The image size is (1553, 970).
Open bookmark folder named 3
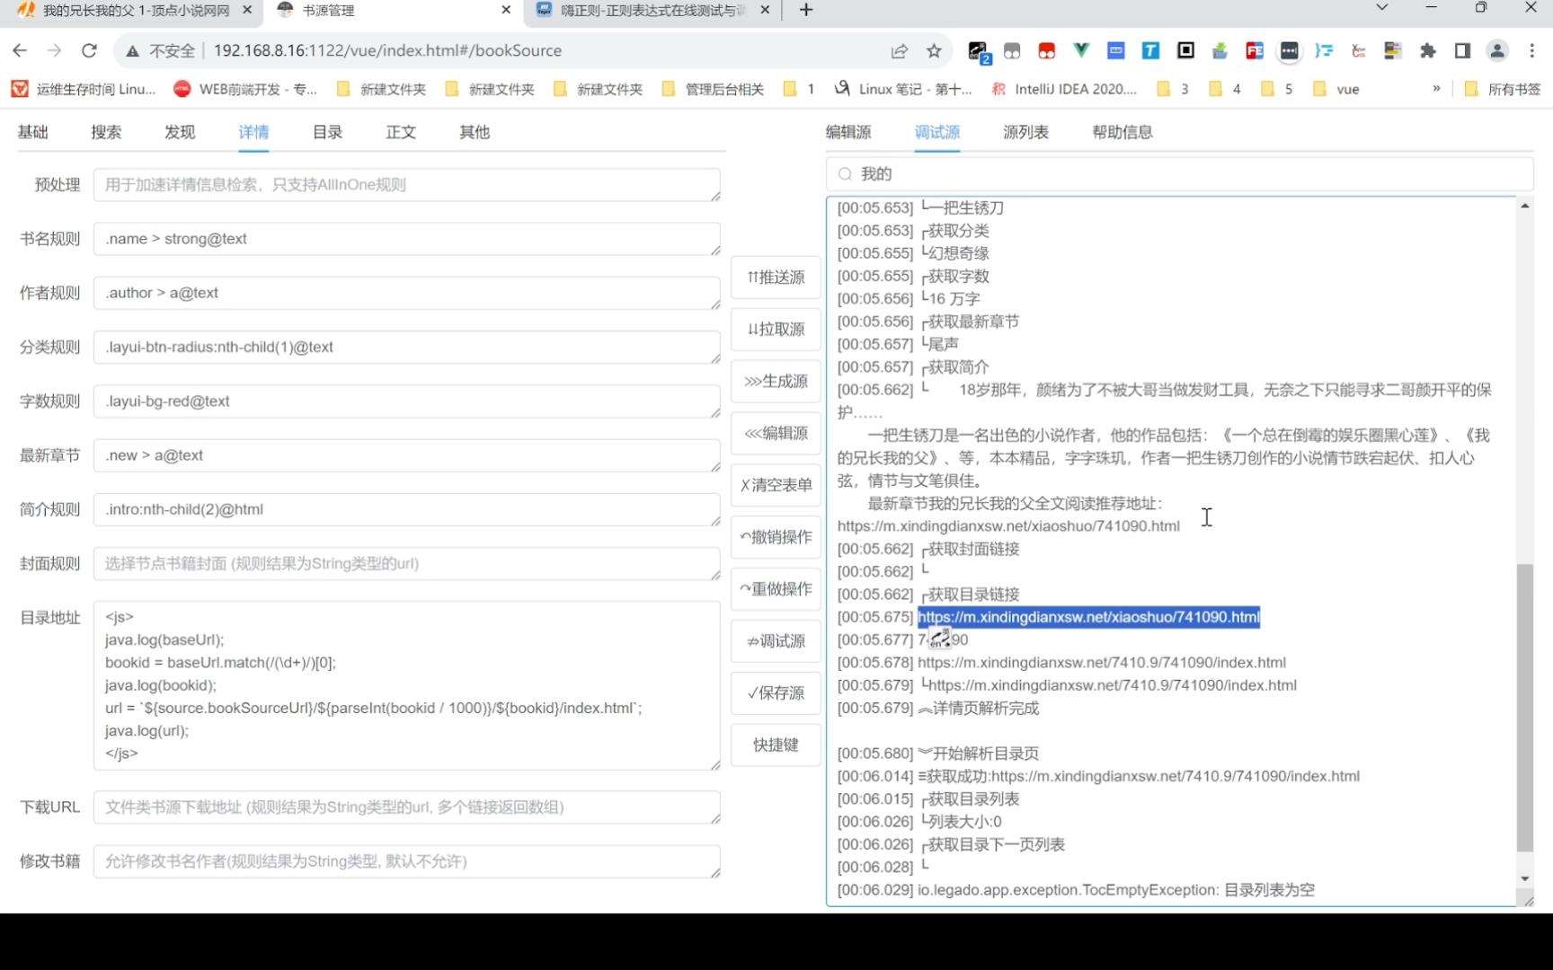[1174, 89]
